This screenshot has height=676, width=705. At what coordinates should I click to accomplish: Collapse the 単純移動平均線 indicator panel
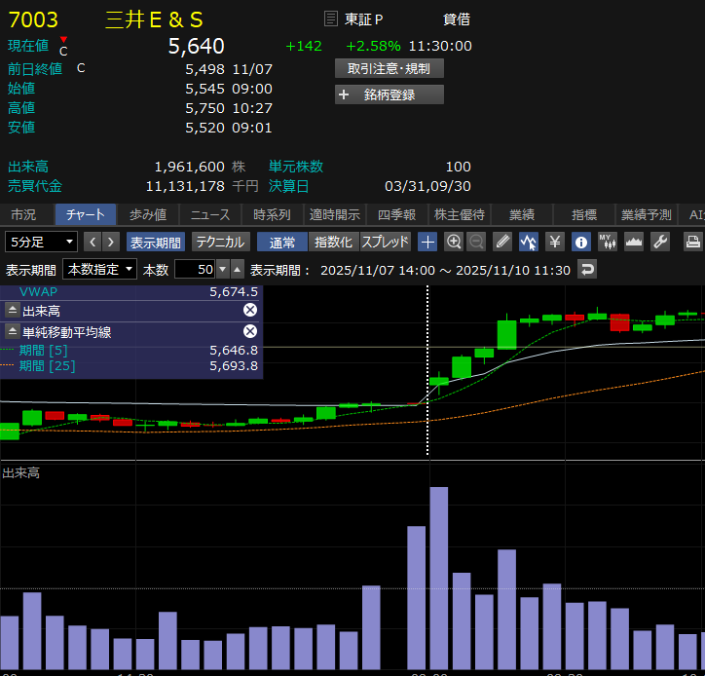(x=13, y=332)
